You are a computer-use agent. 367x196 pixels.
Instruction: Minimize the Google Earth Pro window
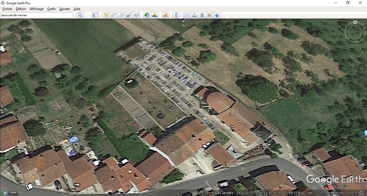pos(335,3)
